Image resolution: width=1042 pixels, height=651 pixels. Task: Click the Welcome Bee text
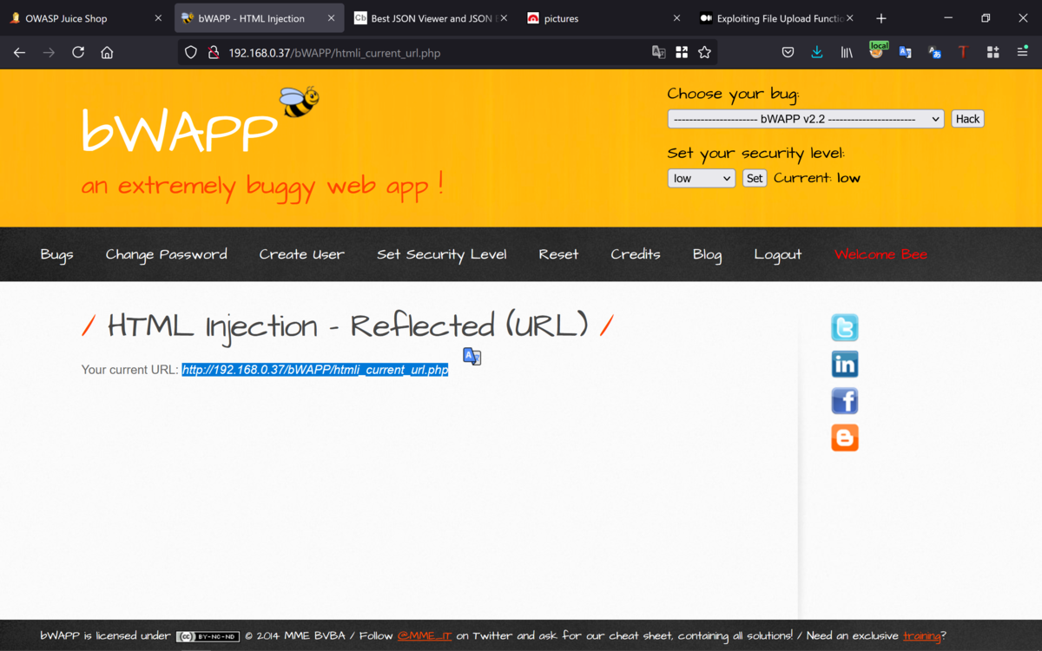point(880,254)
